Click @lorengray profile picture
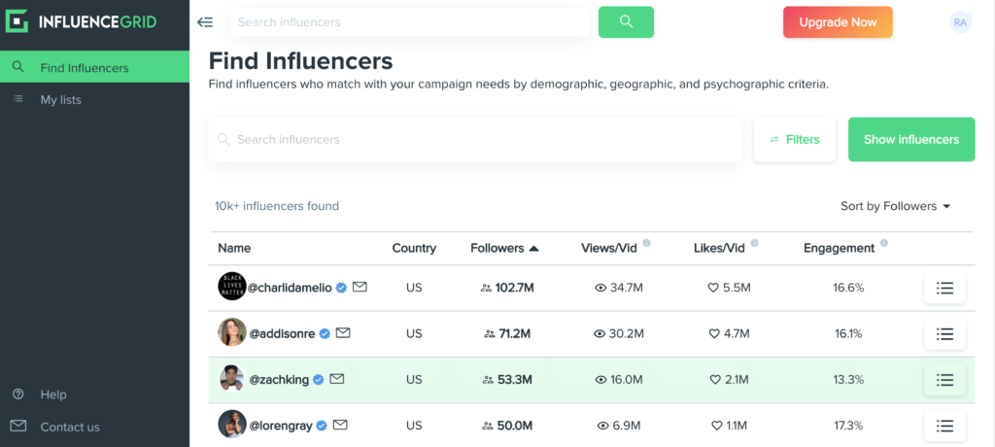Image resolution: width=995 pixels, height=447 pixels. 231,424
